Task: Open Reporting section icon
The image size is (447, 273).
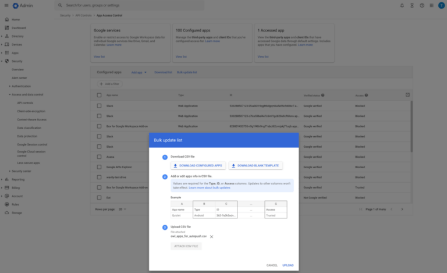Action: pos(7,179)
